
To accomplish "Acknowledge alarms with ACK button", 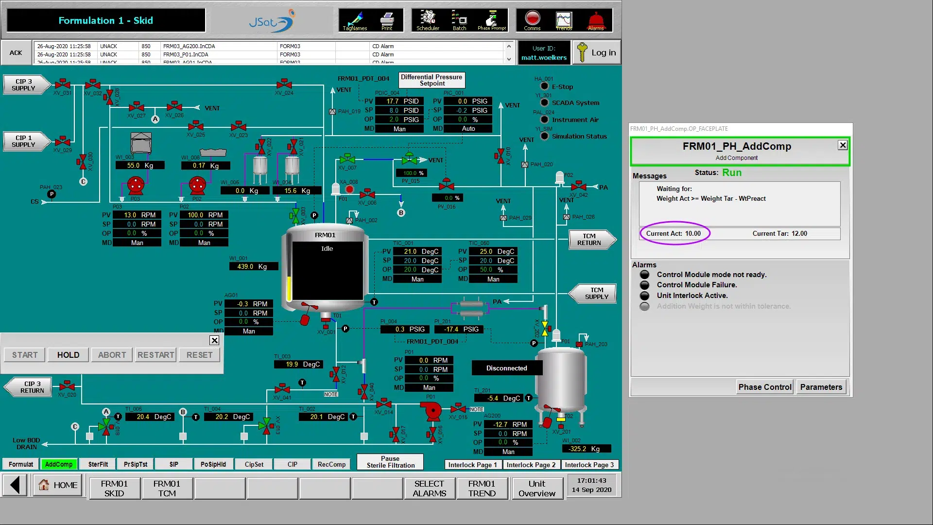I will (16, 52).
